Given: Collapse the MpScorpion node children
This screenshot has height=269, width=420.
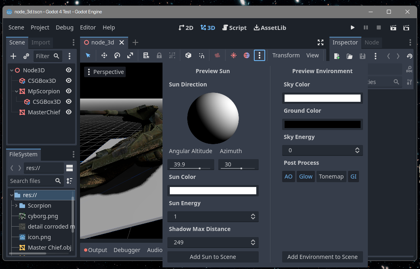Looking at the screenshot, I should tap(16, 91).
